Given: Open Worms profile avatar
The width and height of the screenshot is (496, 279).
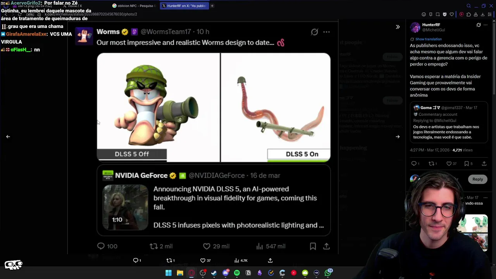Looking at the screenshot, I should coord(84,36).
